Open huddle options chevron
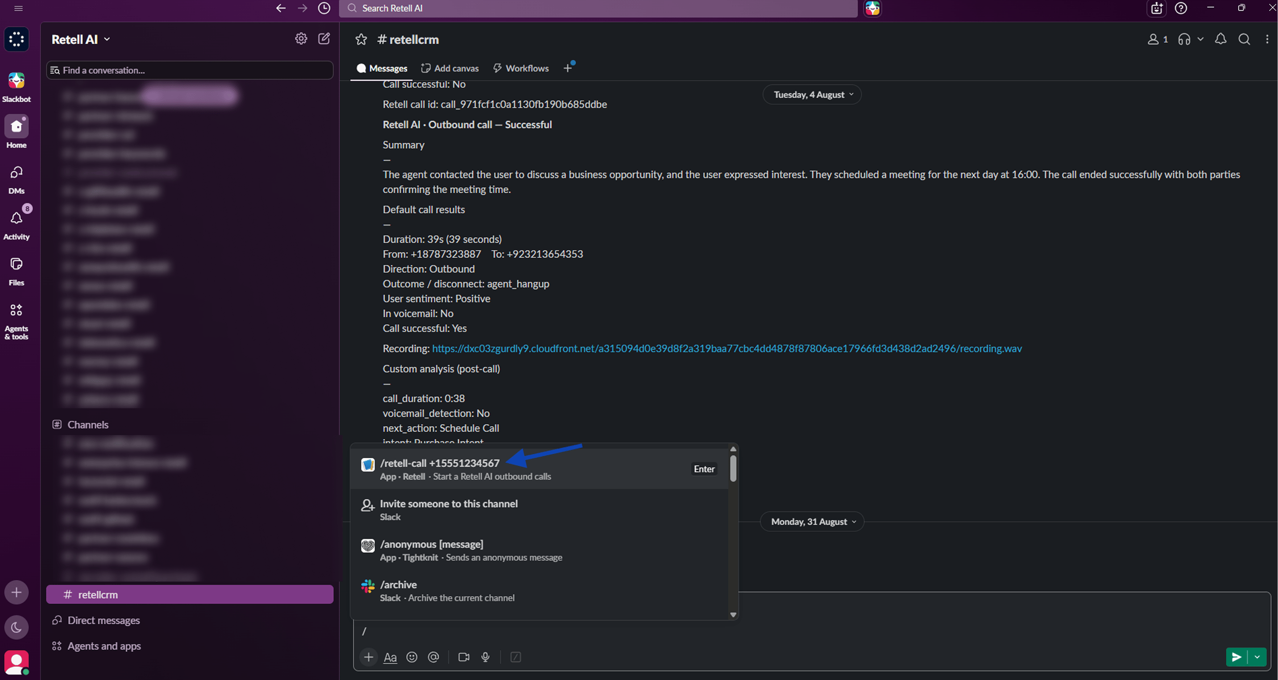 coord(1201,39)
